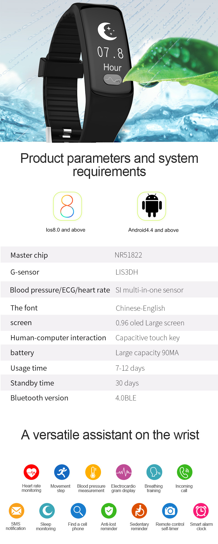
Task: Click the Sedentary reminder icon
Action: [x=139, y=511]
